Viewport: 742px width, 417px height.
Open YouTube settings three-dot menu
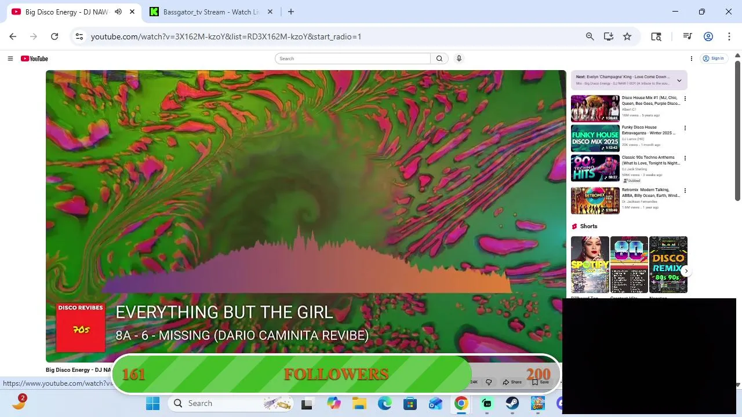click(691, 58)
